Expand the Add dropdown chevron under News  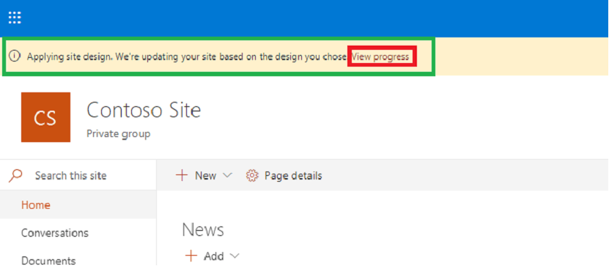click(235, 256)
